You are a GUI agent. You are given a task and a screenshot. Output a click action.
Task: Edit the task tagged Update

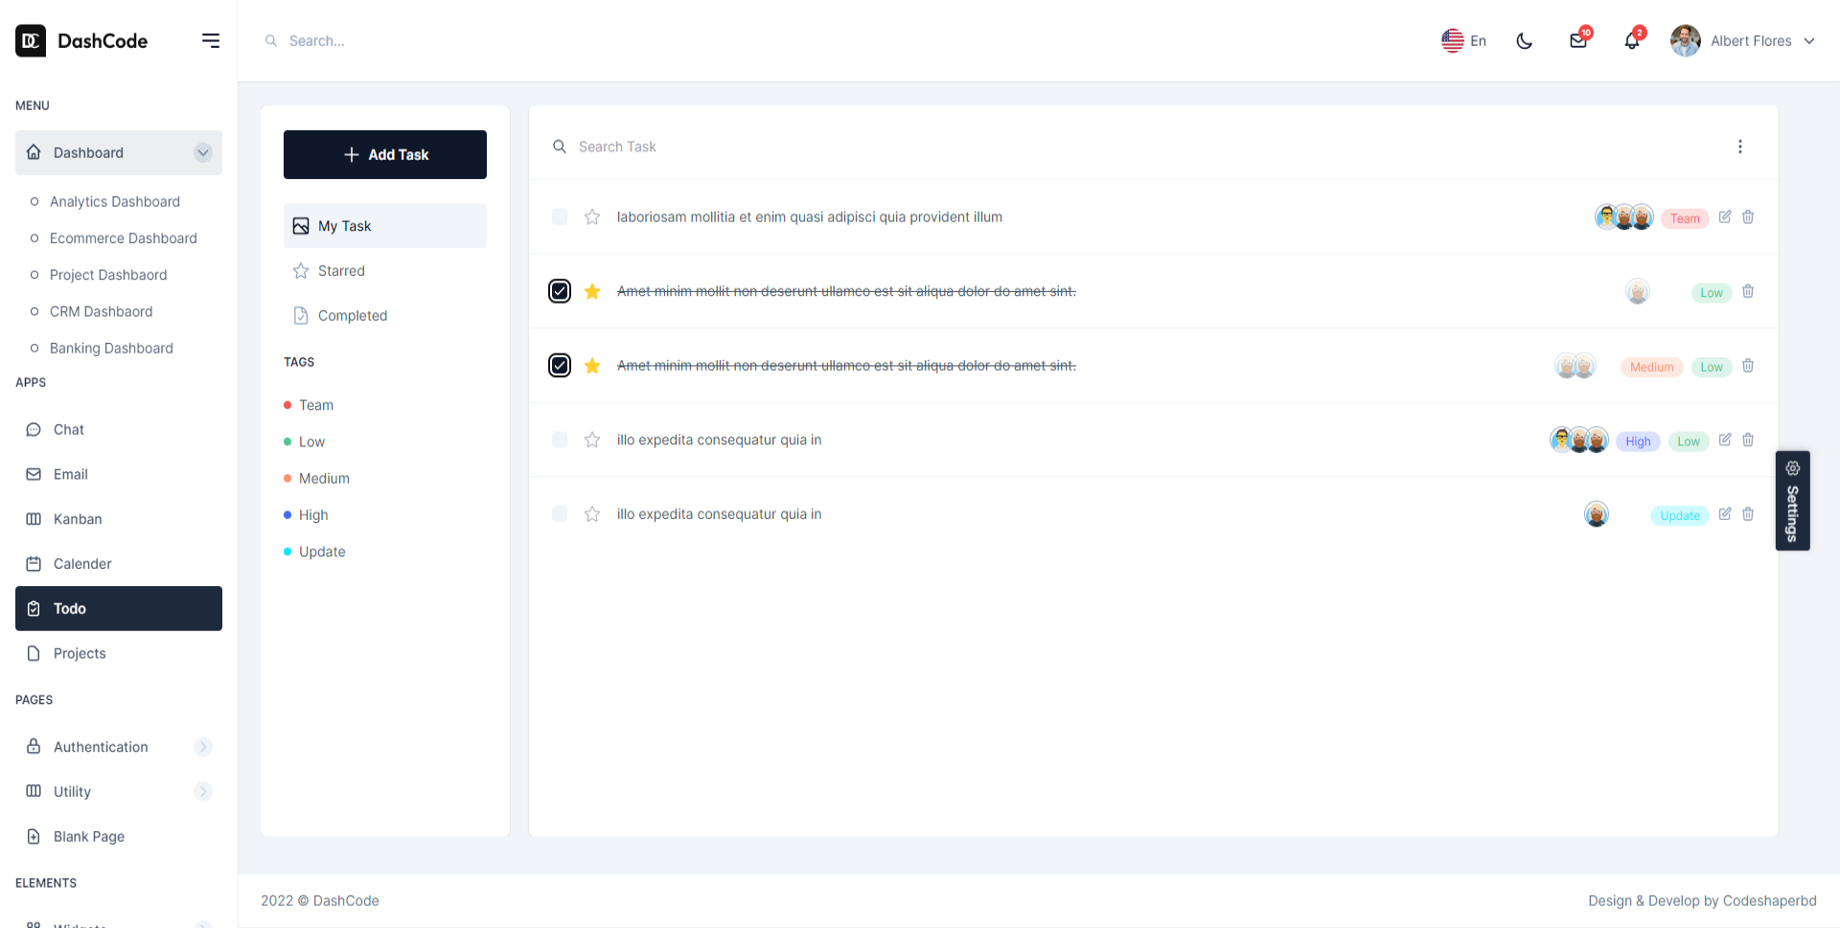(x=1725, y=514)
